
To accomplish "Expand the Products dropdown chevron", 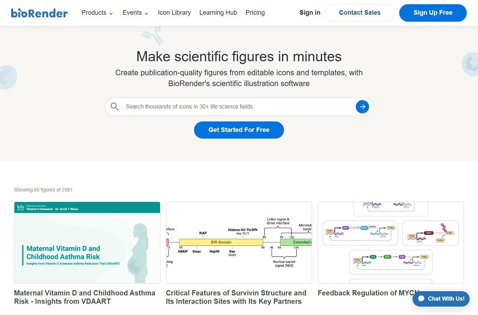I will pos(111,14).
